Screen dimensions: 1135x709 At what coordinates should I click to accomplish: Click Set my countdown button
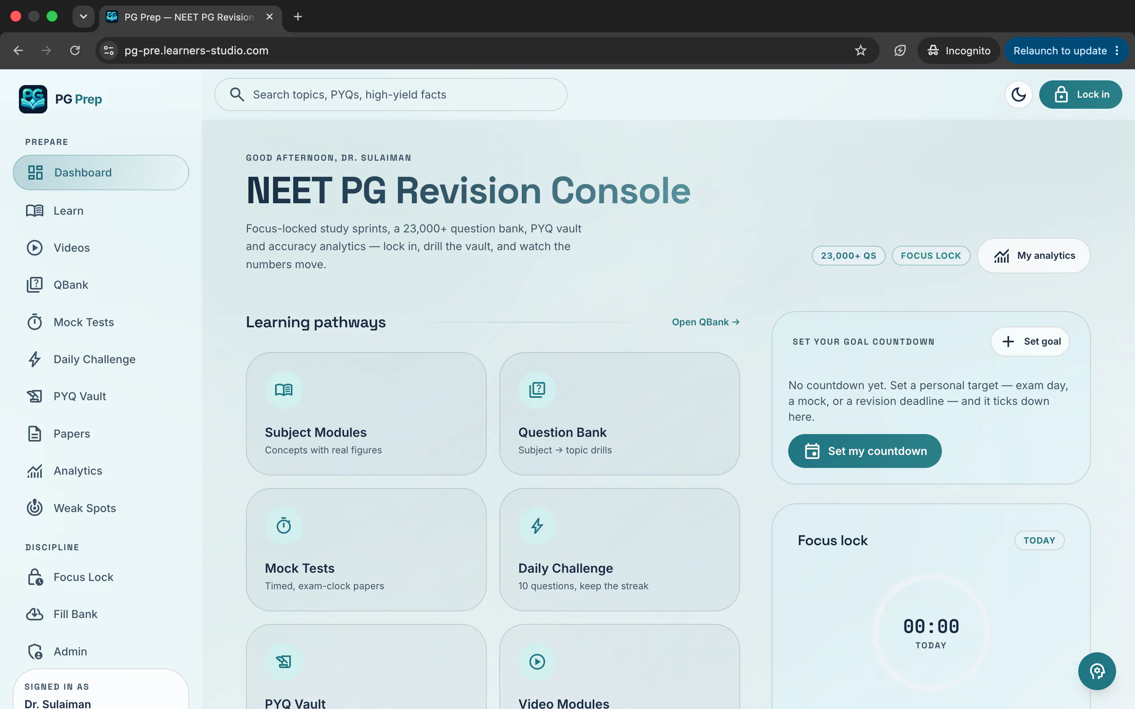[x=865, y=451]
